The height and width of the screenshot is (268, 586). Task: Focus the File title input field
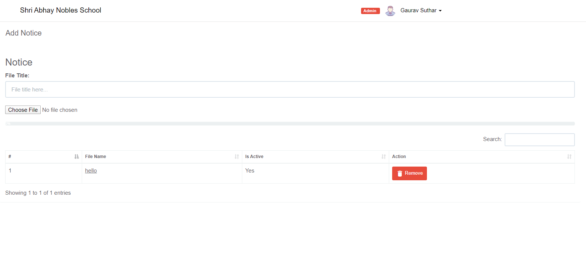(290, 90)
